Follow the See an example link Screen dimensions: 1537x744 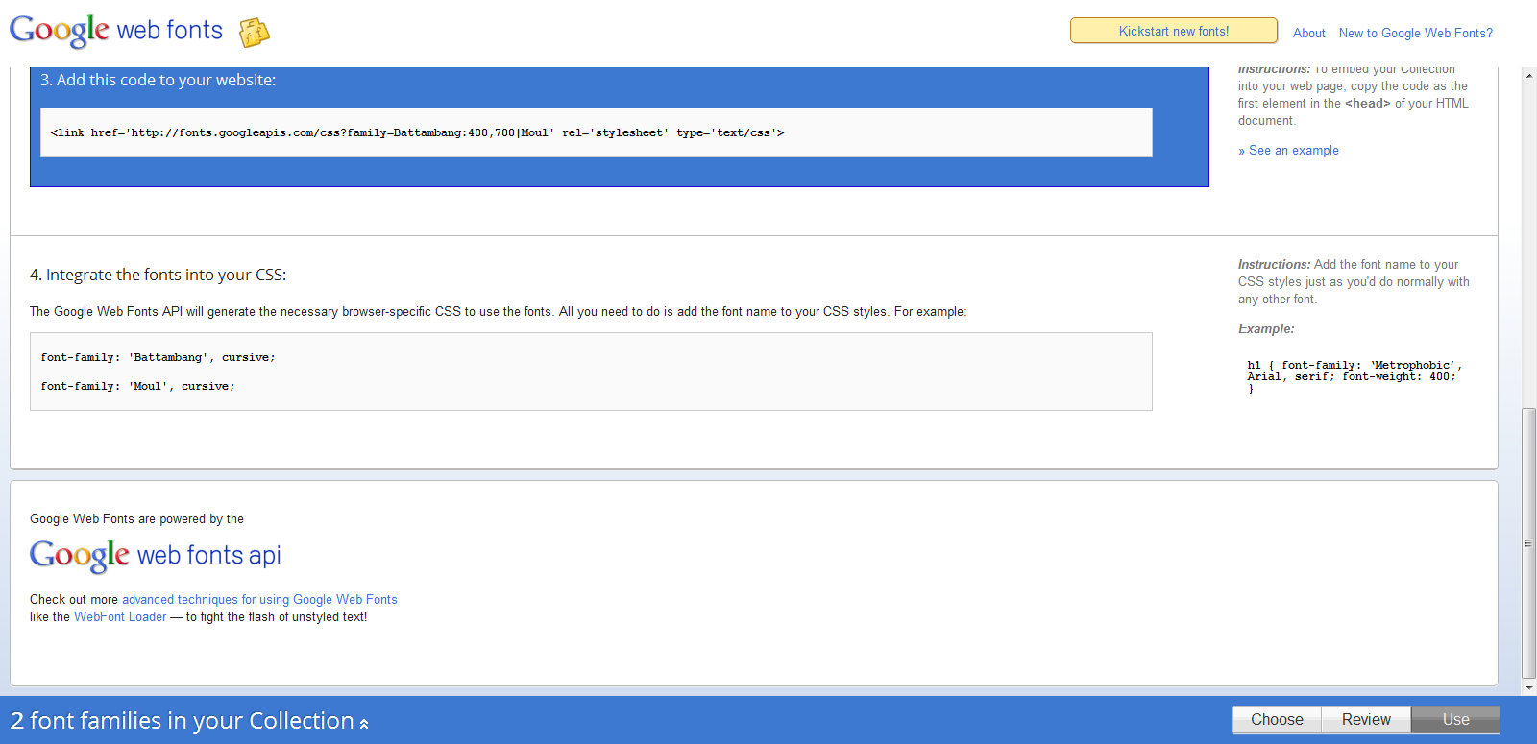[1288, 151]
